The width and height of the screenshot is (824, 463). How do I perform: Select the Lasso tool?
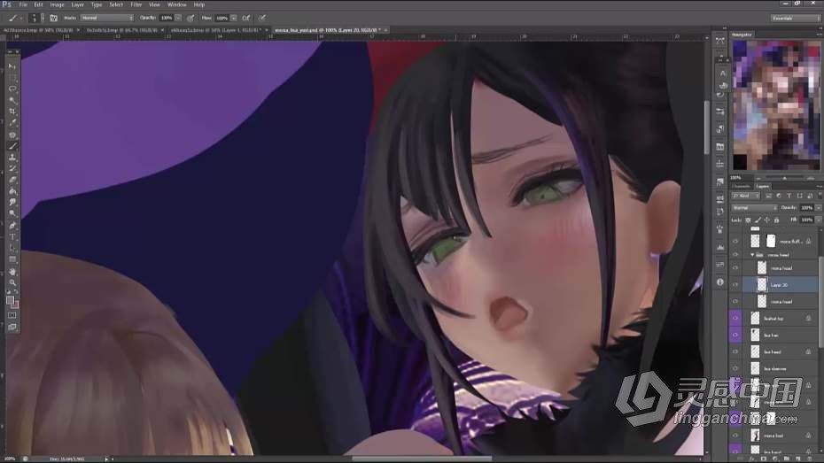[12, 89]
